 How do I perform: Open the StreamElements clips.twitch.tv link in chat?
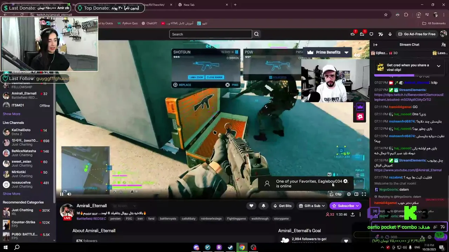point(409,97)
